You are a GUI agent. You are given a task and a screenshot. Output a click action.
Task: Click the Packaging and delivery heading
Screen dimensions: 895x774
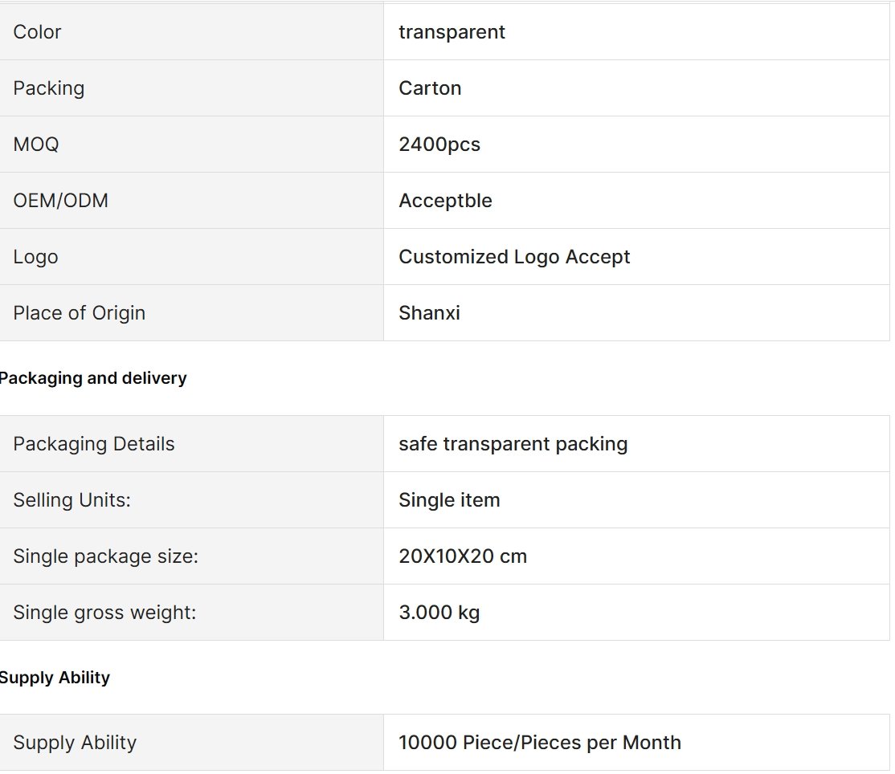pos(93,378)
